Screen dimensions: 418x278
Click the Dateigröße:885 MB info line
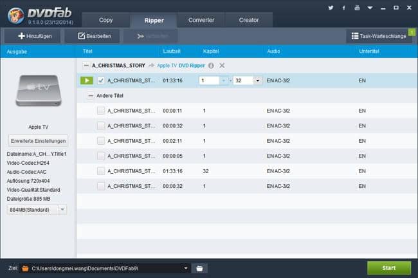[x=28, y=199]
